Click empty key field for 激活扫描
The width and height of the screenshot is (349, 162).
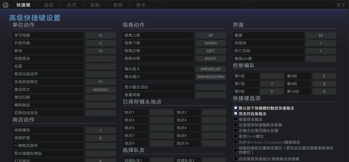[x=100, y=97]
